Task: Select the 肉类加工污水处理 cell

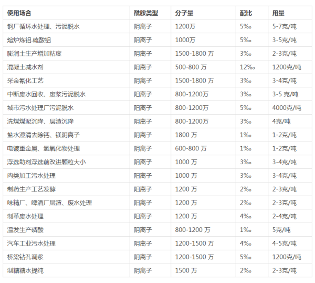Action: 31,176
